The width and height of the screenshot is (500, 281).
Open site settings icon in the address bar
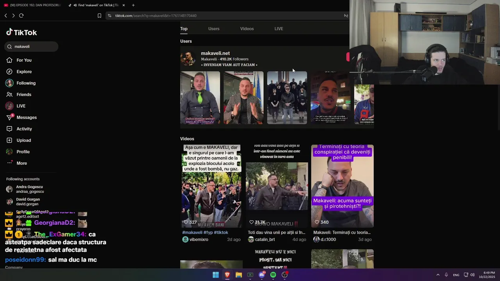(110, 16)
